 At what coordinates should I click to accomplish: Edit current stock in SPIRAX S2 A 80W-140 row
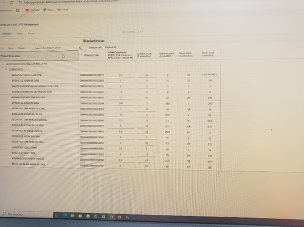click(147, 137)
